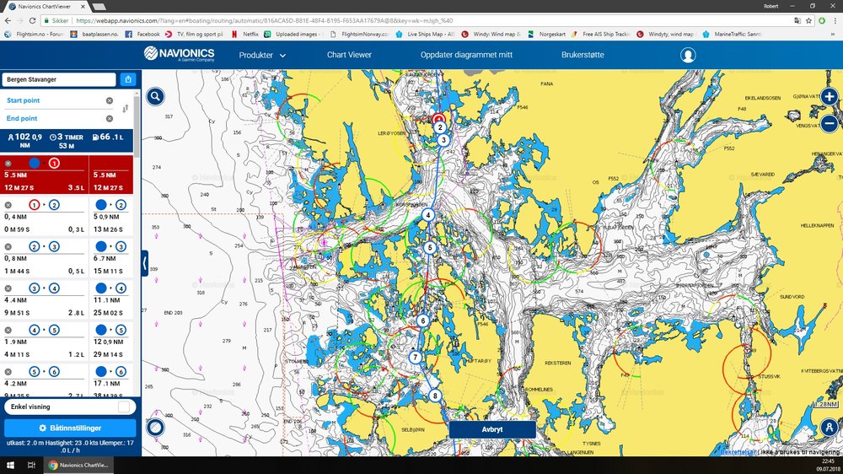Select waypoint 6 marker on the map
Image resolution: width=843 pixels, height=474 pixels.
pos(423,320)
